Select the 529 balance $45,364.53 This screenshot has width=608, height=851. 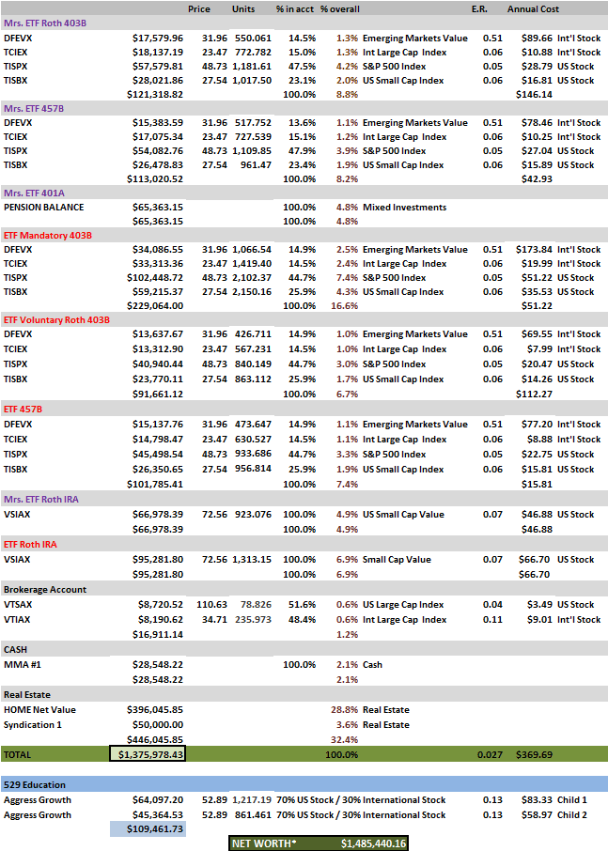click(x=158, y=814)
